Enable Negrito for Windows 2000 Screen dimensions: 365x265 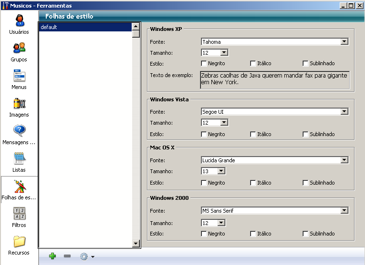(x=204, y=234)
